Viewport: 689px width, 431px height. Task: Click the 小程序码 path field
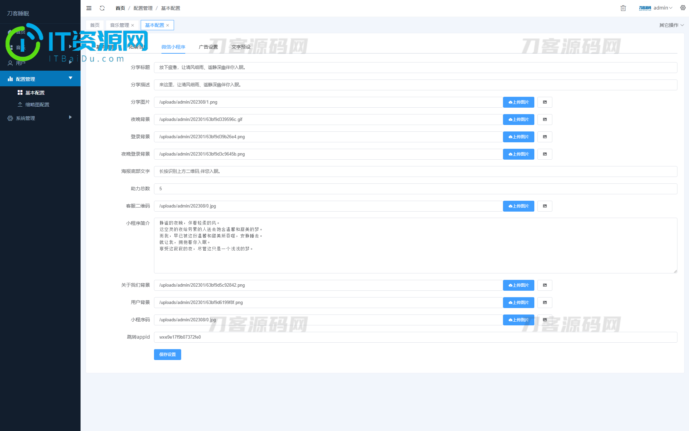(328, 320)
